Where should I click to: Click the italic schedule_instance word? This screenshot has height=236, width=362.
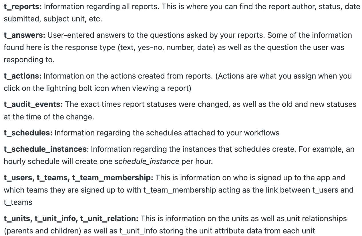coord(147,161)
